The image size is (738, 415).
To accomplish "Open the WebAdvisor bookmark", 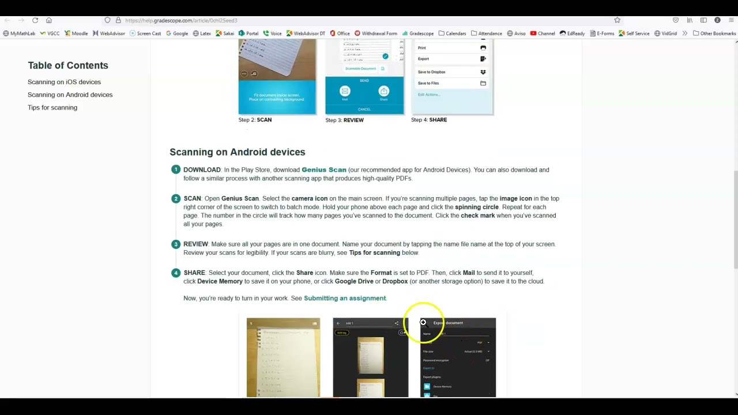I will click(x=108, y=33).
